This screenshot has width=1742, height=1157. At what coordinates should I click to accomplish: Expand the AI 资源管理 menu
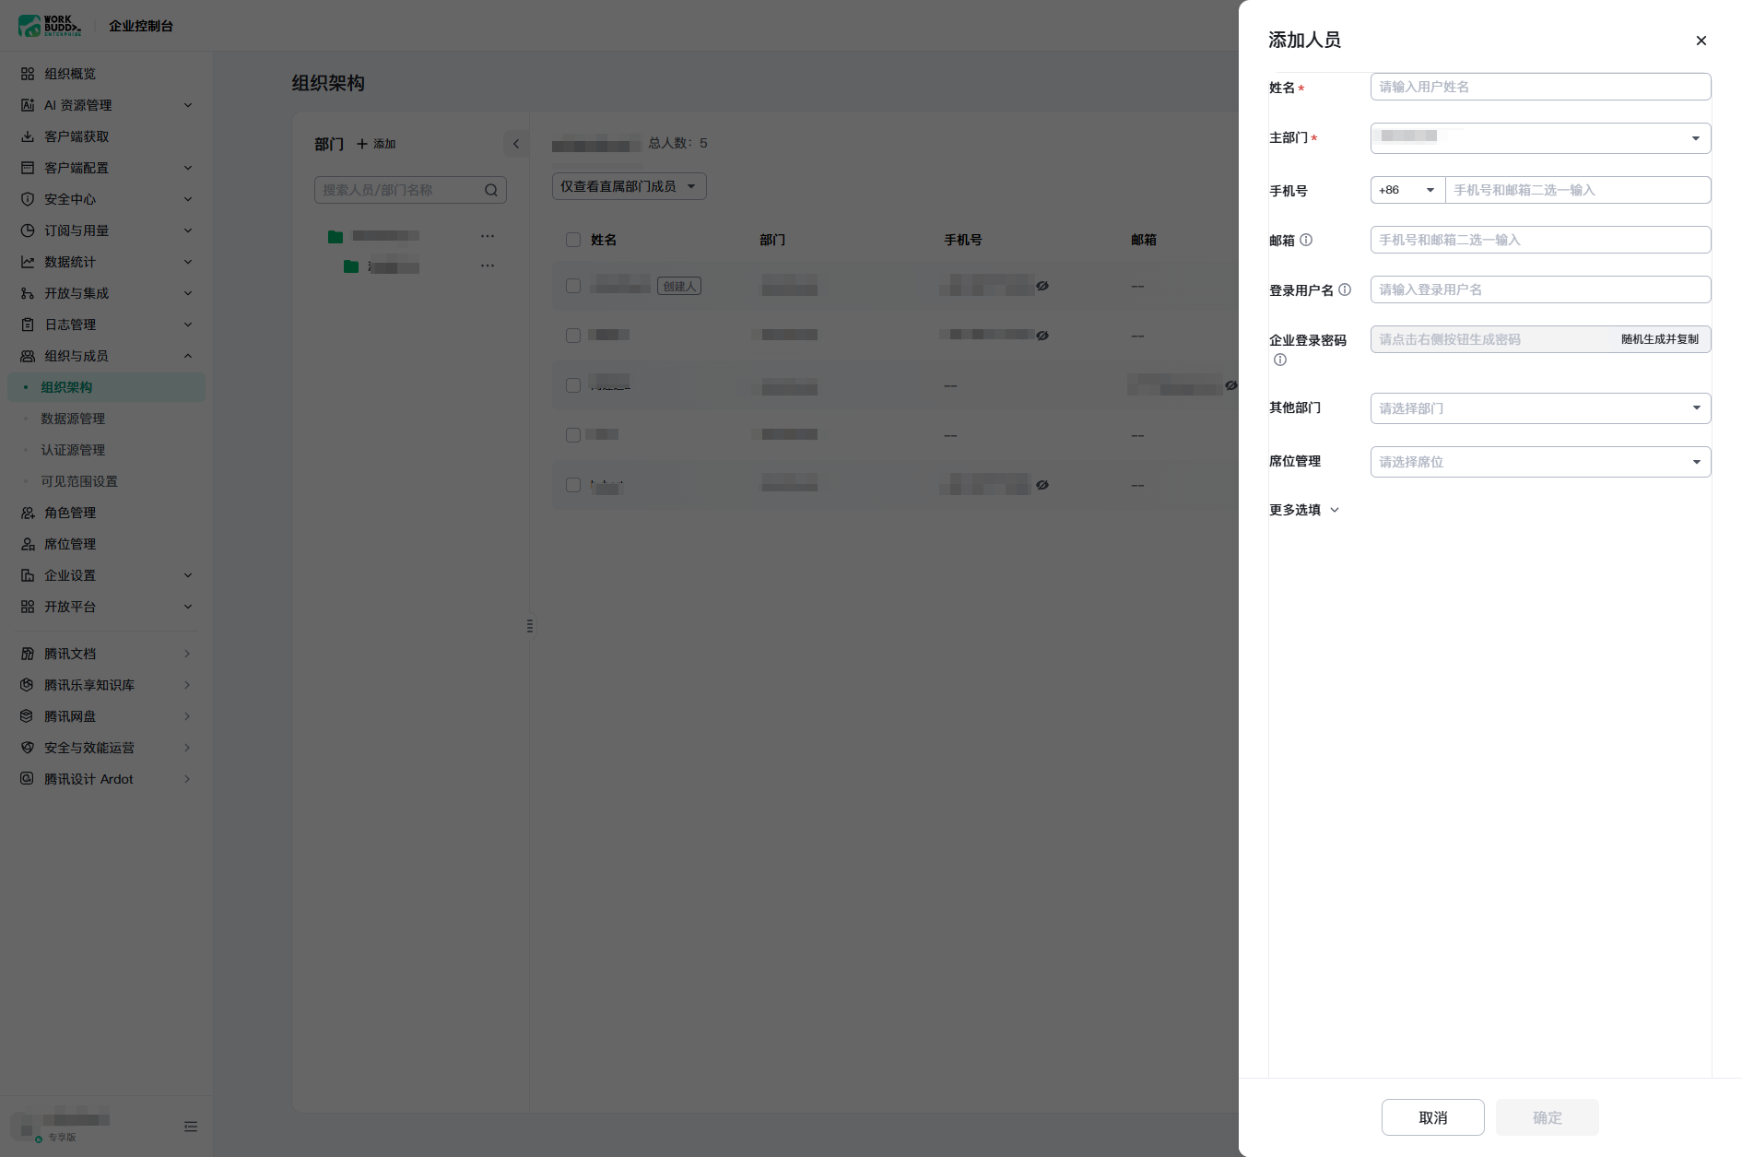(106, 105)
